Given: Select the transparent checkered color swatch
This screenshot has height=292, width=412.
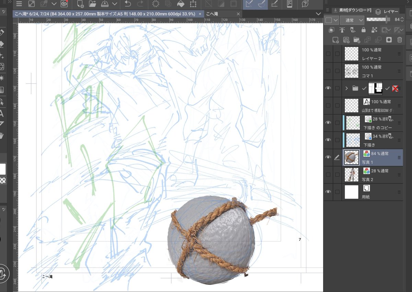Looking at the screenshot, I should [3, 181].
